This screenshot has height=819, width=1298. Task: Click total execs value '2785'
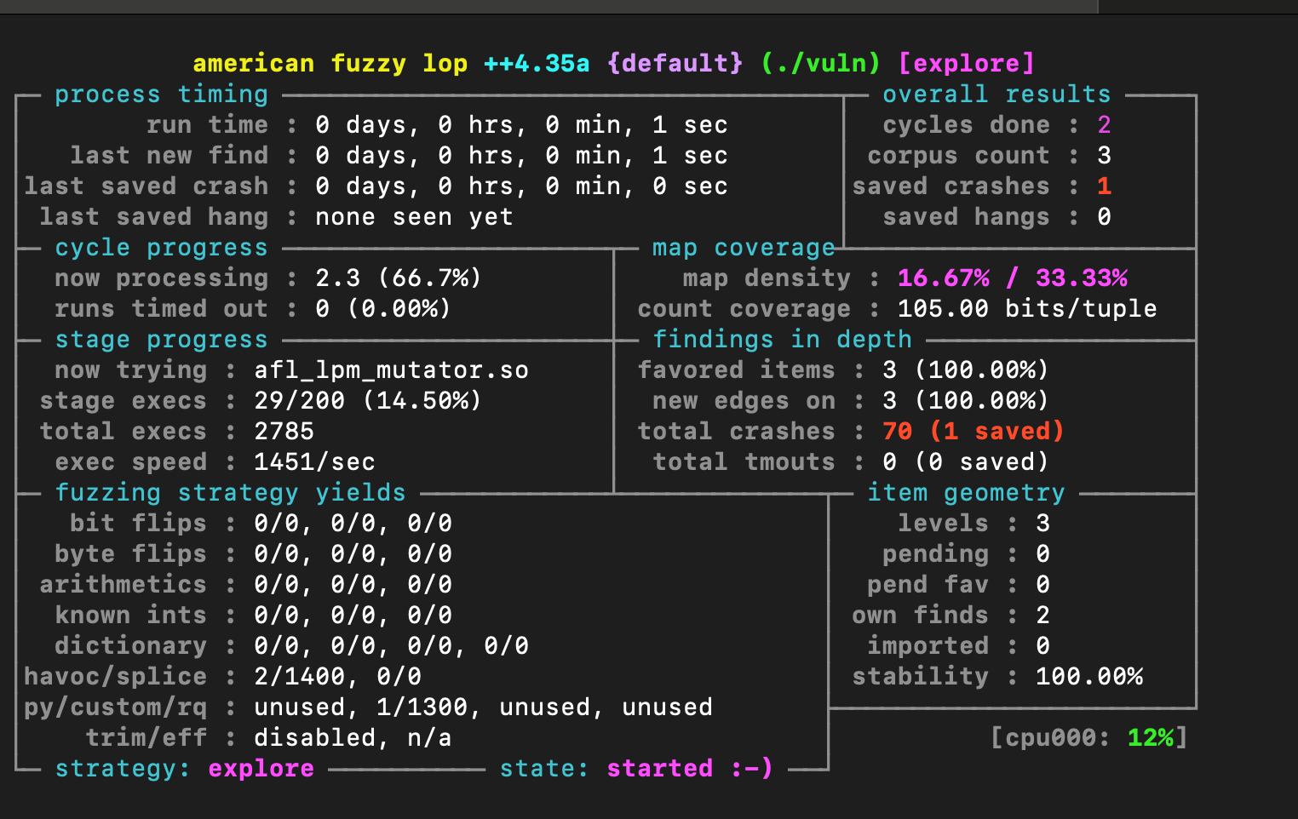(x=284, y=432)
